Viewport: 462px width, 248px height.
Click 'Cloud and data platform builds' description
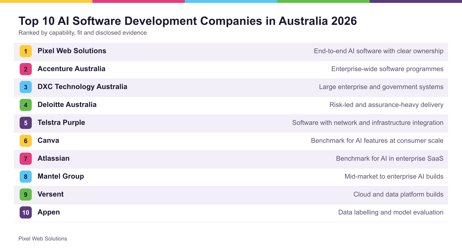click(398, 195)
